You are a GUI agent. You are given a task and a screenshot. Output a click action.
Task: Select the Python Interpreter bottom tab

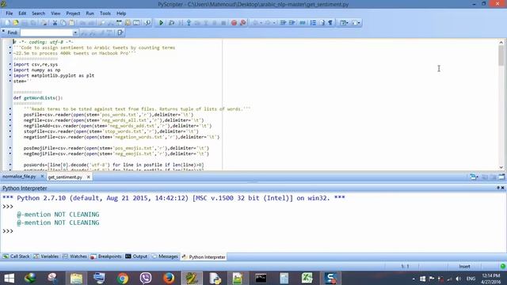pos(204,256)
